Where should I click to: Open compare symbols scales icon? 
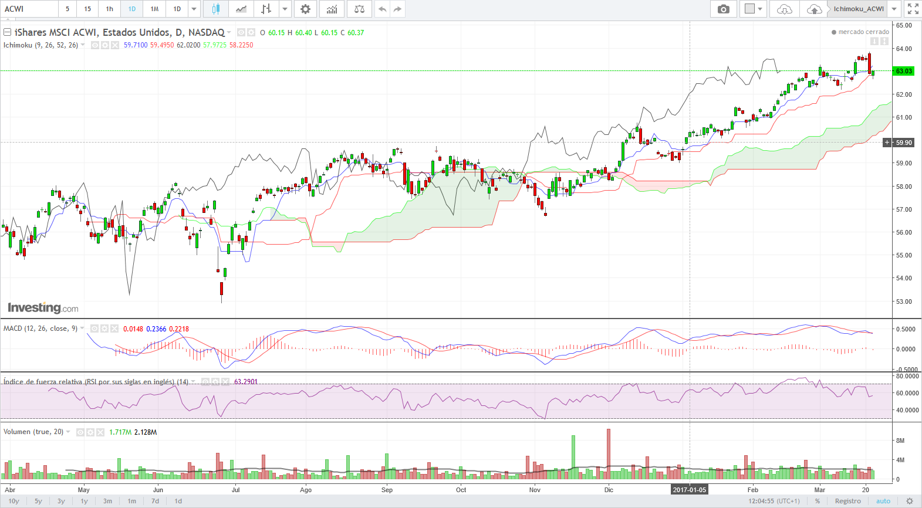(359, 9)
